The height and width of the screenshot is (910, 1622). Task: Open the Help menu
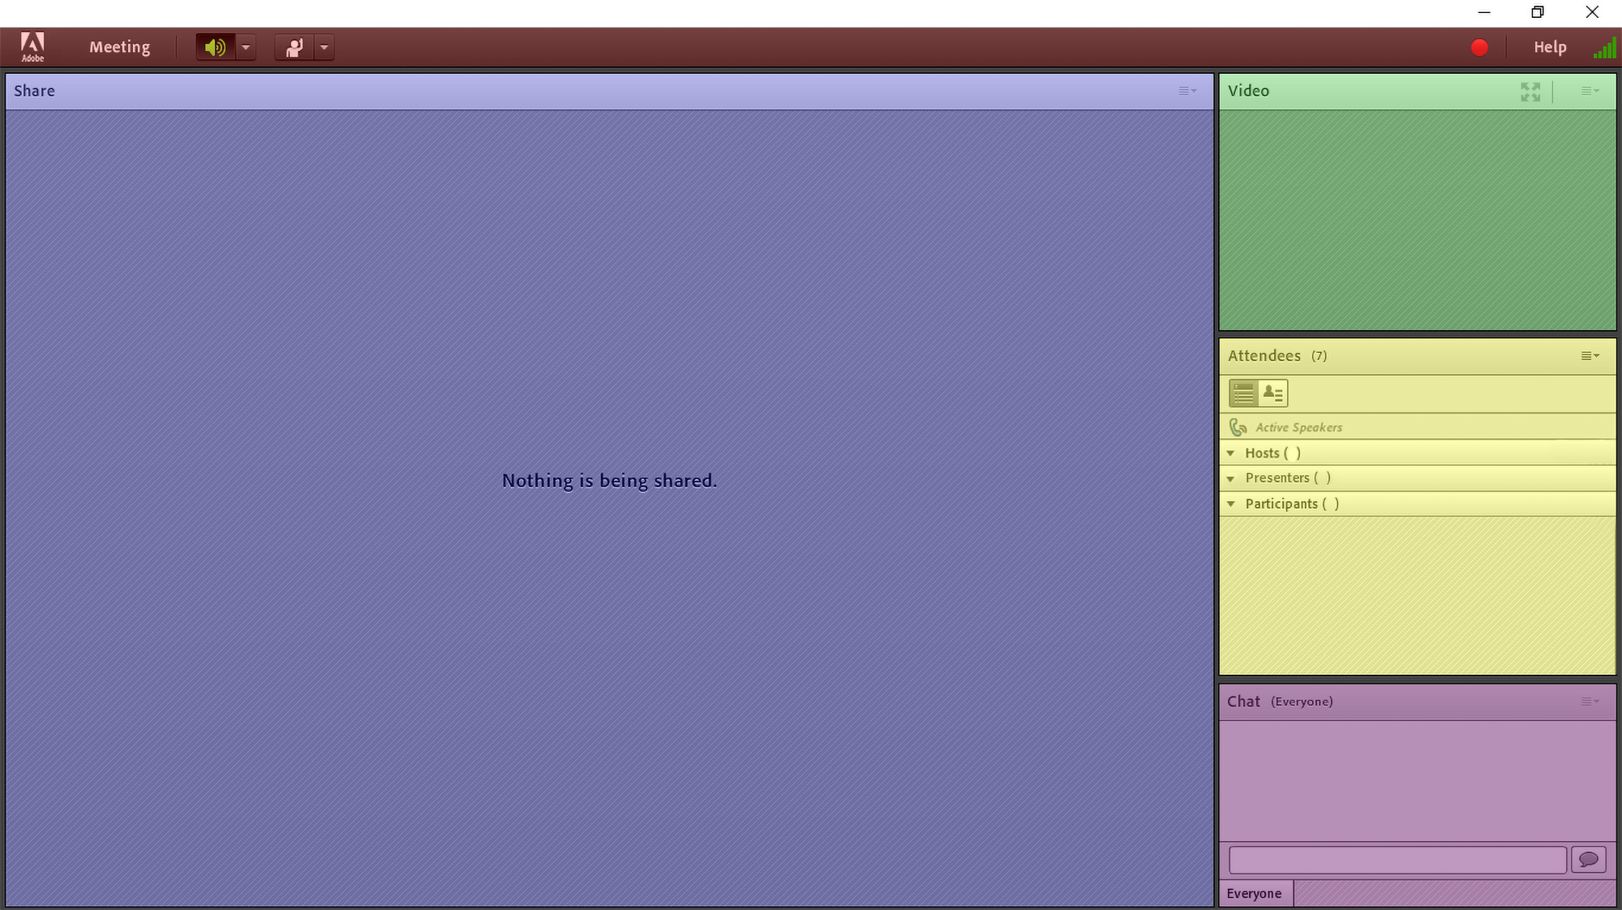1549,47
